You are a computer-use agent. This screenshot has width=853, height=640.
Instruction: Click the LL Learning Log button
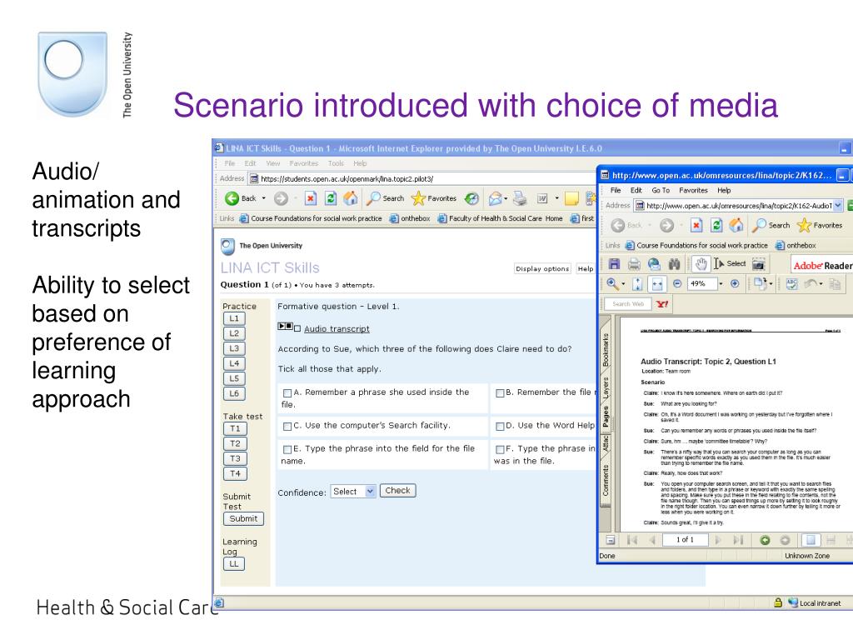coord(234,564)
